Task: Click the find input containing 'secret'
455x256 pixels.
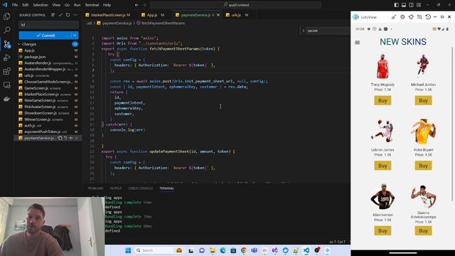Action: pyautogui.click(x=328, y=31)
